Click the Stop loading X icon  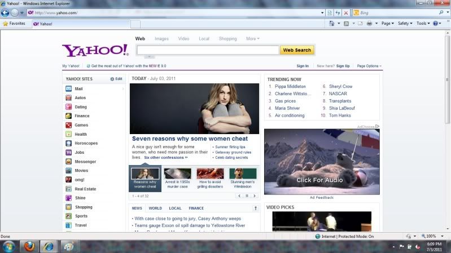346,12
